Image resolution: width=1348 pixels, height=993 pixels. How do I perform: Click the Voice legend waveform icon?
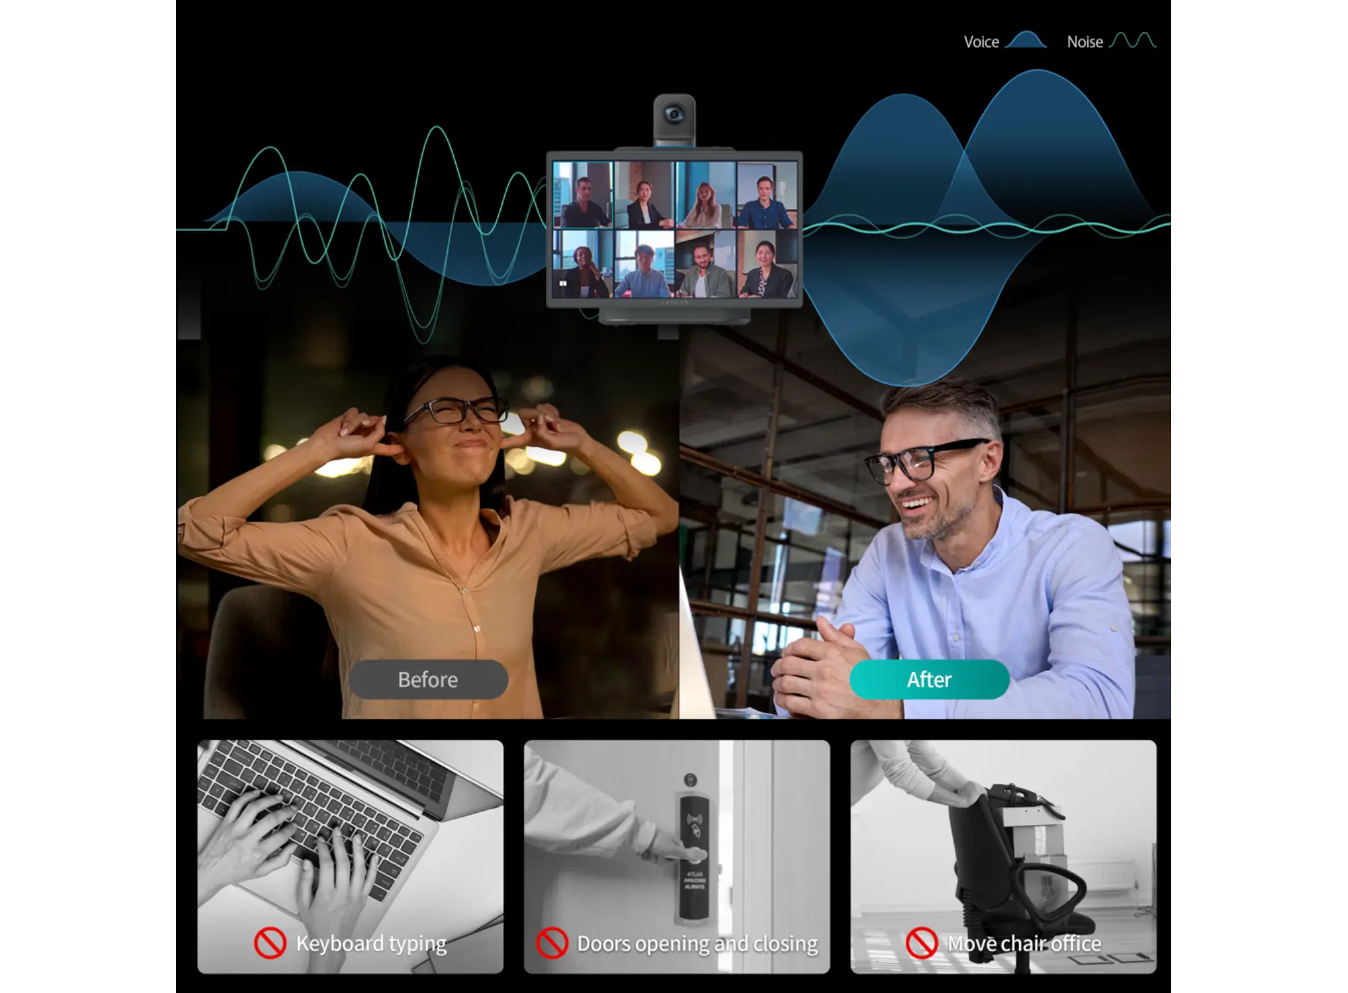(x=1025, y=41)
